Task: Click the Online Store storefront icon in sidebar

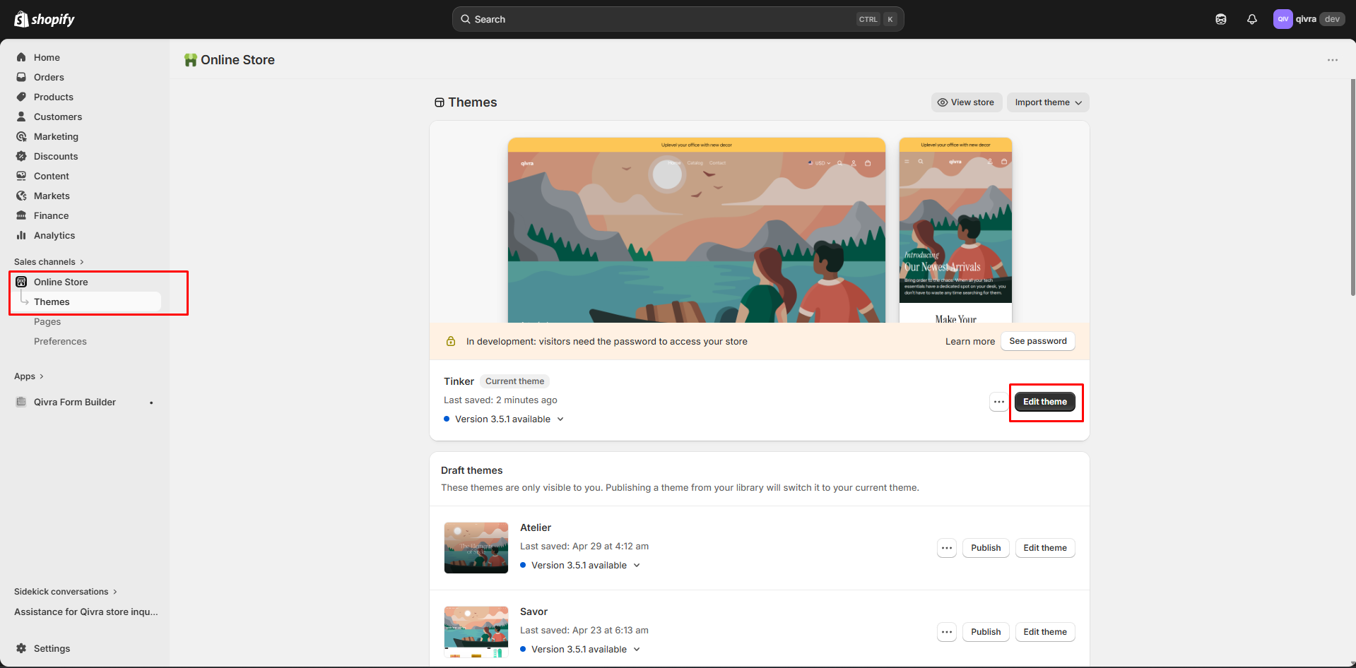Action: [21, 282]
